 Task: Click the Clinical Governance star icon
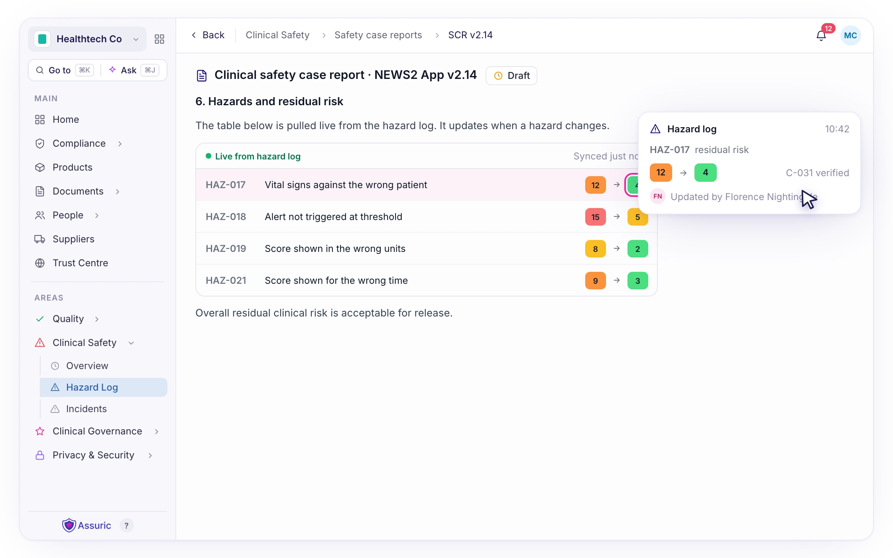[40, 431]
